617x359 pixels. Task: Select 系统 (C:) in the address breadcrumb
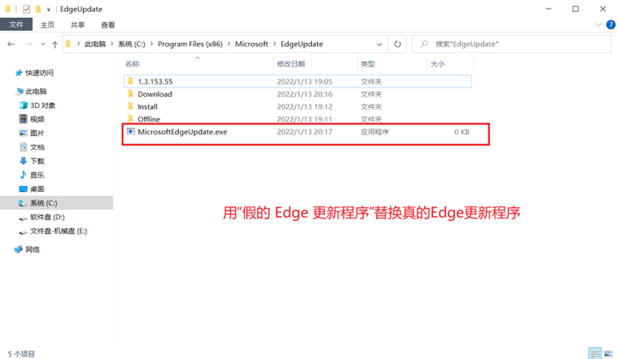click(x=131, y=44)
